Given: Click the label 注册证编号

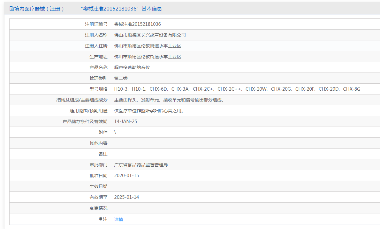Looking at the screenshot, I should [x=96, y=24].
